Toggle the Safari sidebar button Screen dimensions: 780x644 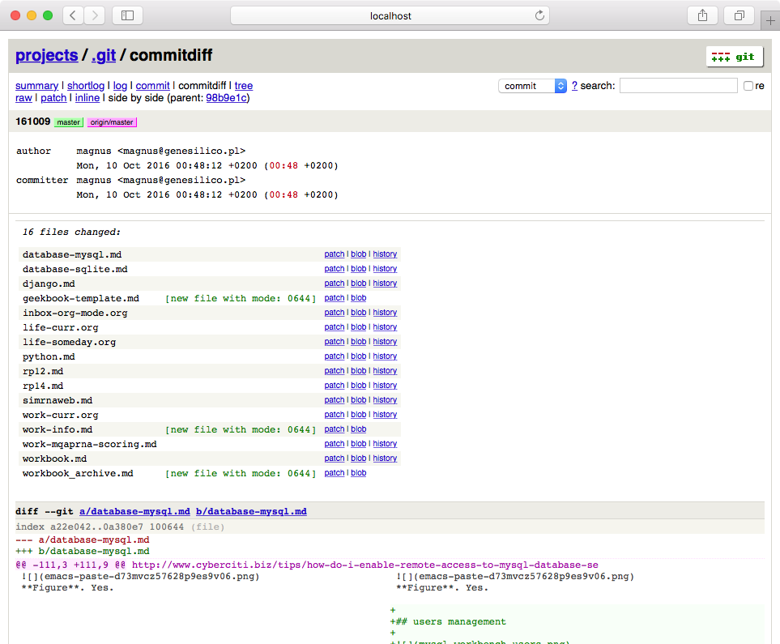128,15
